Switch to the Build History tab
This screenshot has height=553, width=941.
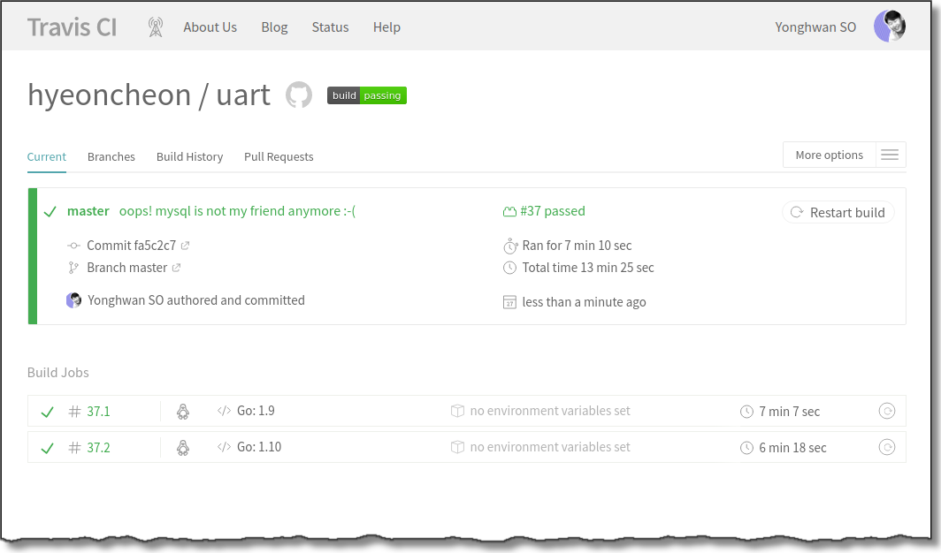(189, 156)
